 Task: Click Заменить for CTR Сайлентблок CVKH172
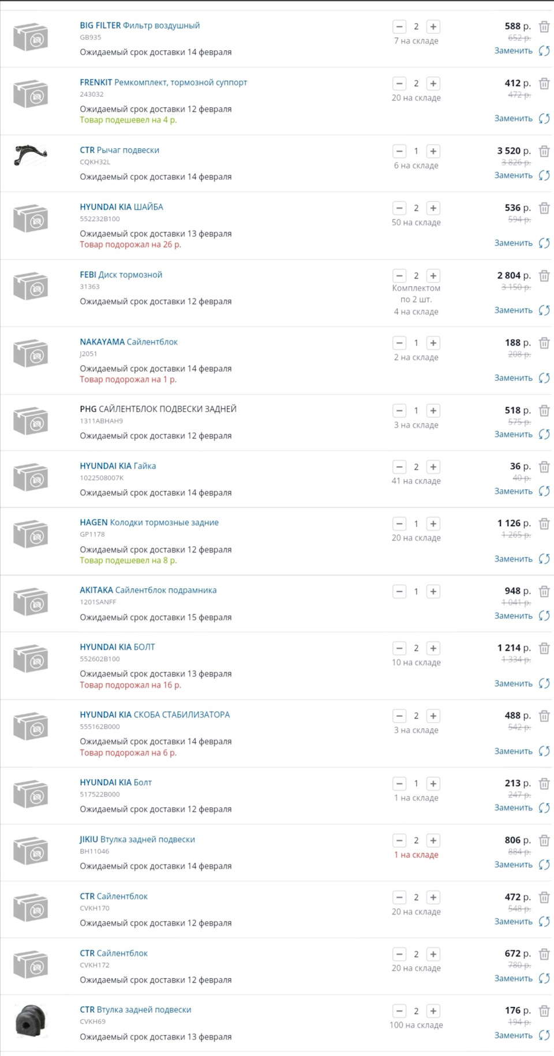point(513,978)
